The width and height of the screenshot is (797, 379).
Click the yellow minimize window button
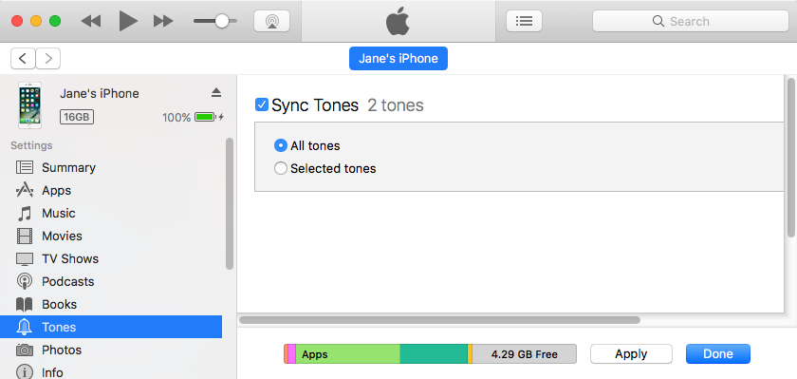click(x=36, y=21)
